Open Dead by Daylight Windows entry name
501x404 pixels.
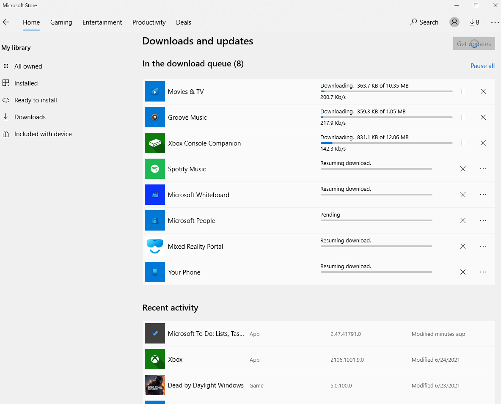coord(206,385)
